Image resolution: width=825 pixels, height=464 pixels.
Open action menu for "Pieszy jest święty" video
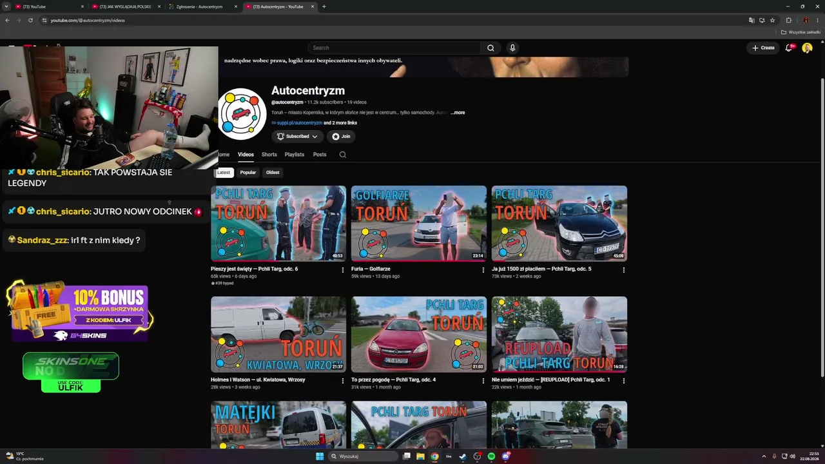point(343,270)
